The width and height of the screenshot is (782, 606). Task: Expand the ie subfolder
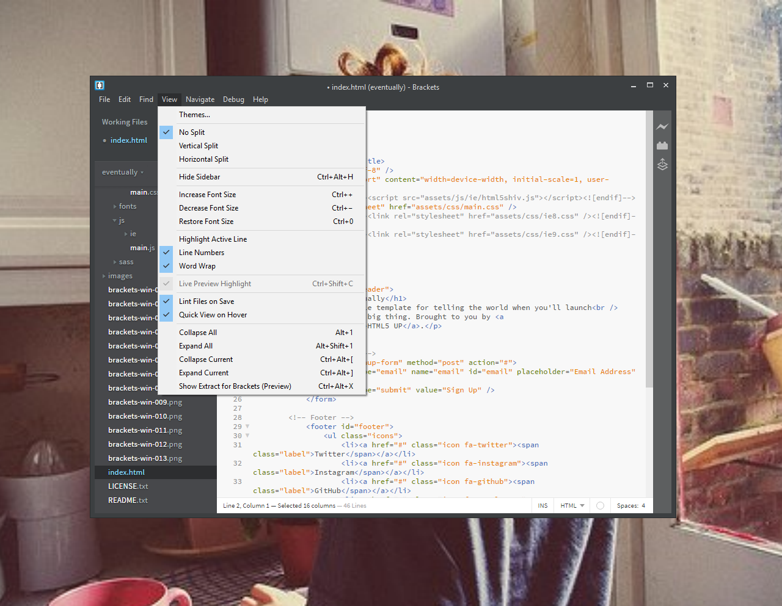click(x=126, y=234)
